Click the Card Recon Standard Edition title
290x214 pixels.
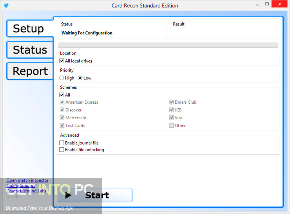coord(145,6)
